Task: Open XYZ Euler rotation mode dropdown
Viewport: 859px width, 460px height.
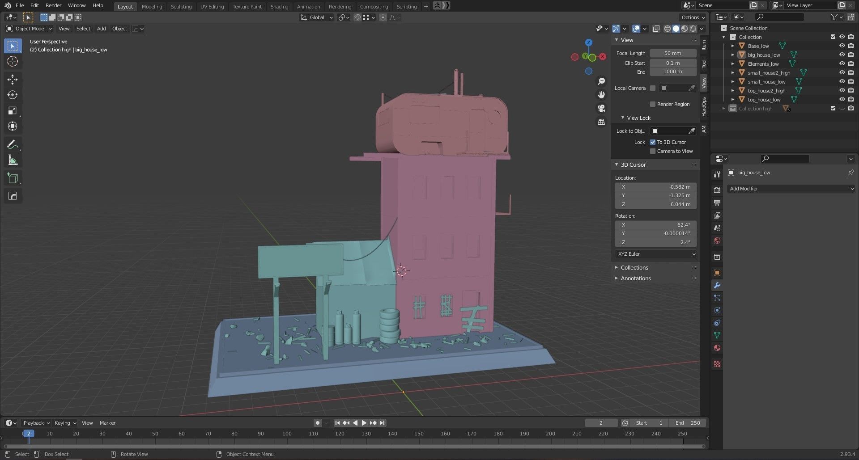Action: (x=655, y=254)
